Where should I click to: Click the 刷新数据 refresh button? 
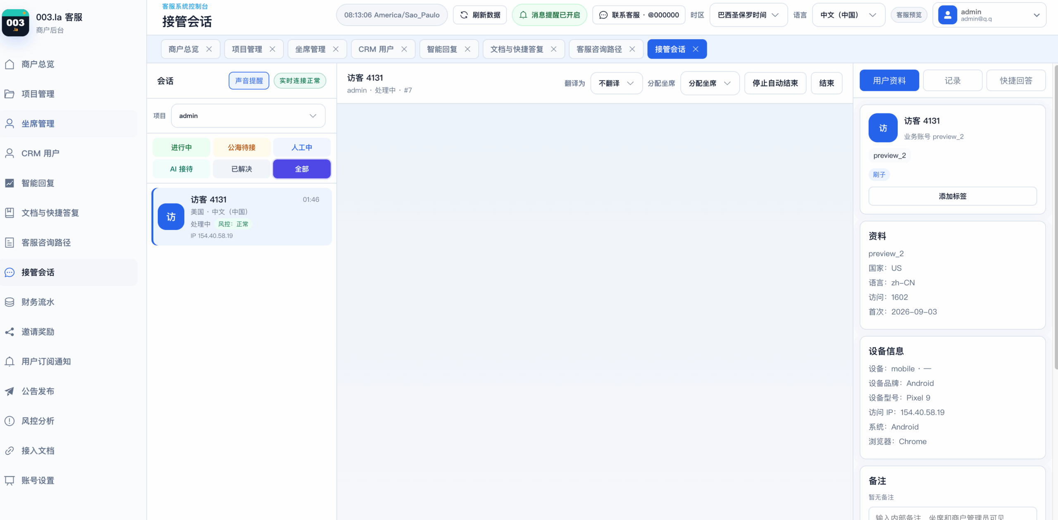coord(480,15)
